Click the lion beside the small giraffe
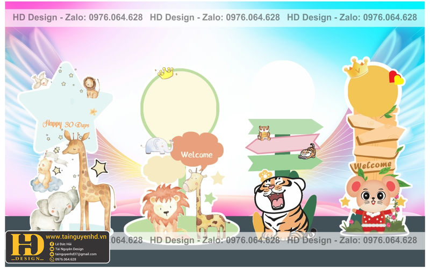This screenshot has width=430, height=269. (x=163, y=207)
